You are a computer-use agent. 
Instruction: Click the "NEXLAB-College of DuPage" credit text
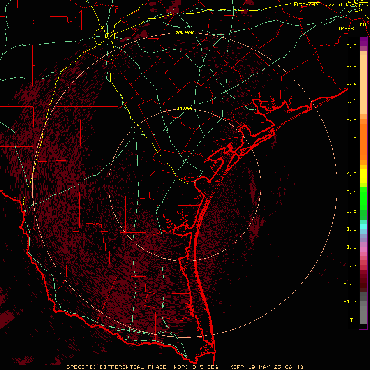pyautogui.click(x=328, y=5)
